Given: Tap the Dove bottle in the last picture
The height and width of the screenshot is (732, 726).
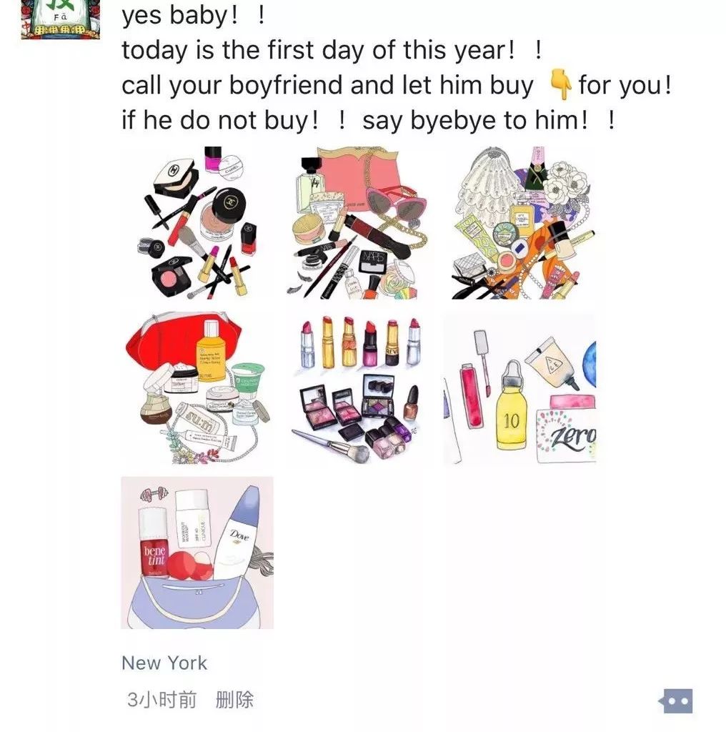Looking at the screenshot, I should [x=237, y=532].
